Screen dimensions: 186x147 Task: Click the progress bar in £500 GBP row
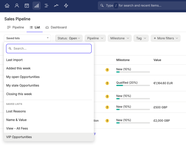pos(133,109)
